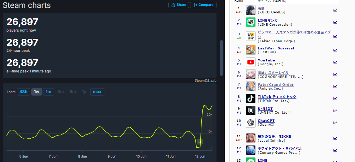Click the U-NEXT app icon
355x162 pixels.
point(251,111)
